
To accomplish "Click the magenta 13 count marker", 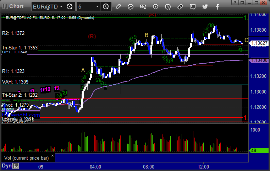I will (x=57, y=89).
